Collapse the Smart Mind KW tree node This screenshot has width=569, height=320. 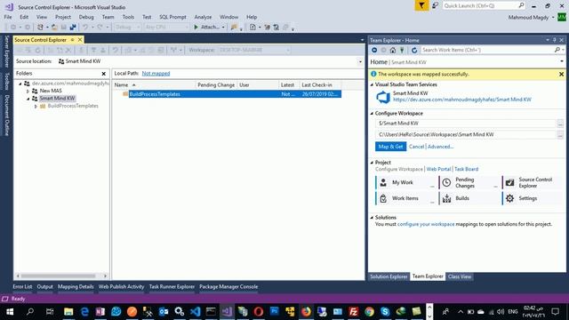tap(28, 99)
